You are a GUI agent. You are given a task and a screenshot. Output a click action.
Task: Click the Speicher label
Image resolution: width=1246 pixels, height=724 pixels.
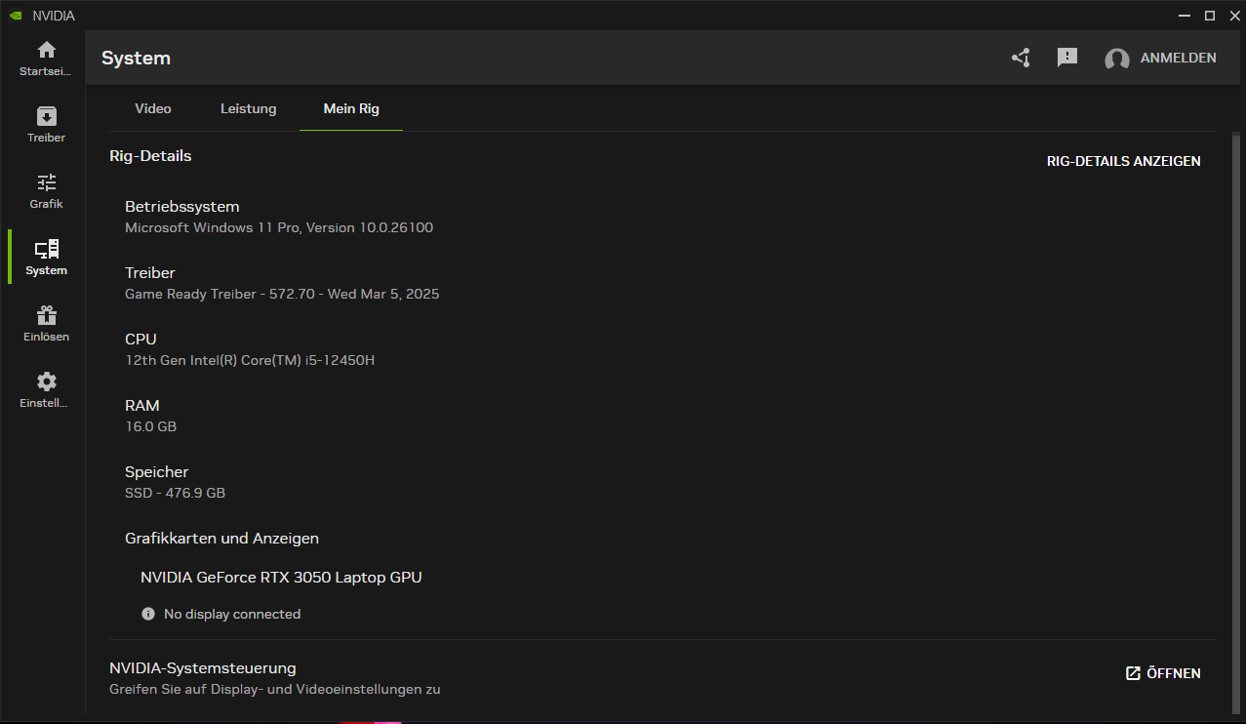(x=156, y=472)
